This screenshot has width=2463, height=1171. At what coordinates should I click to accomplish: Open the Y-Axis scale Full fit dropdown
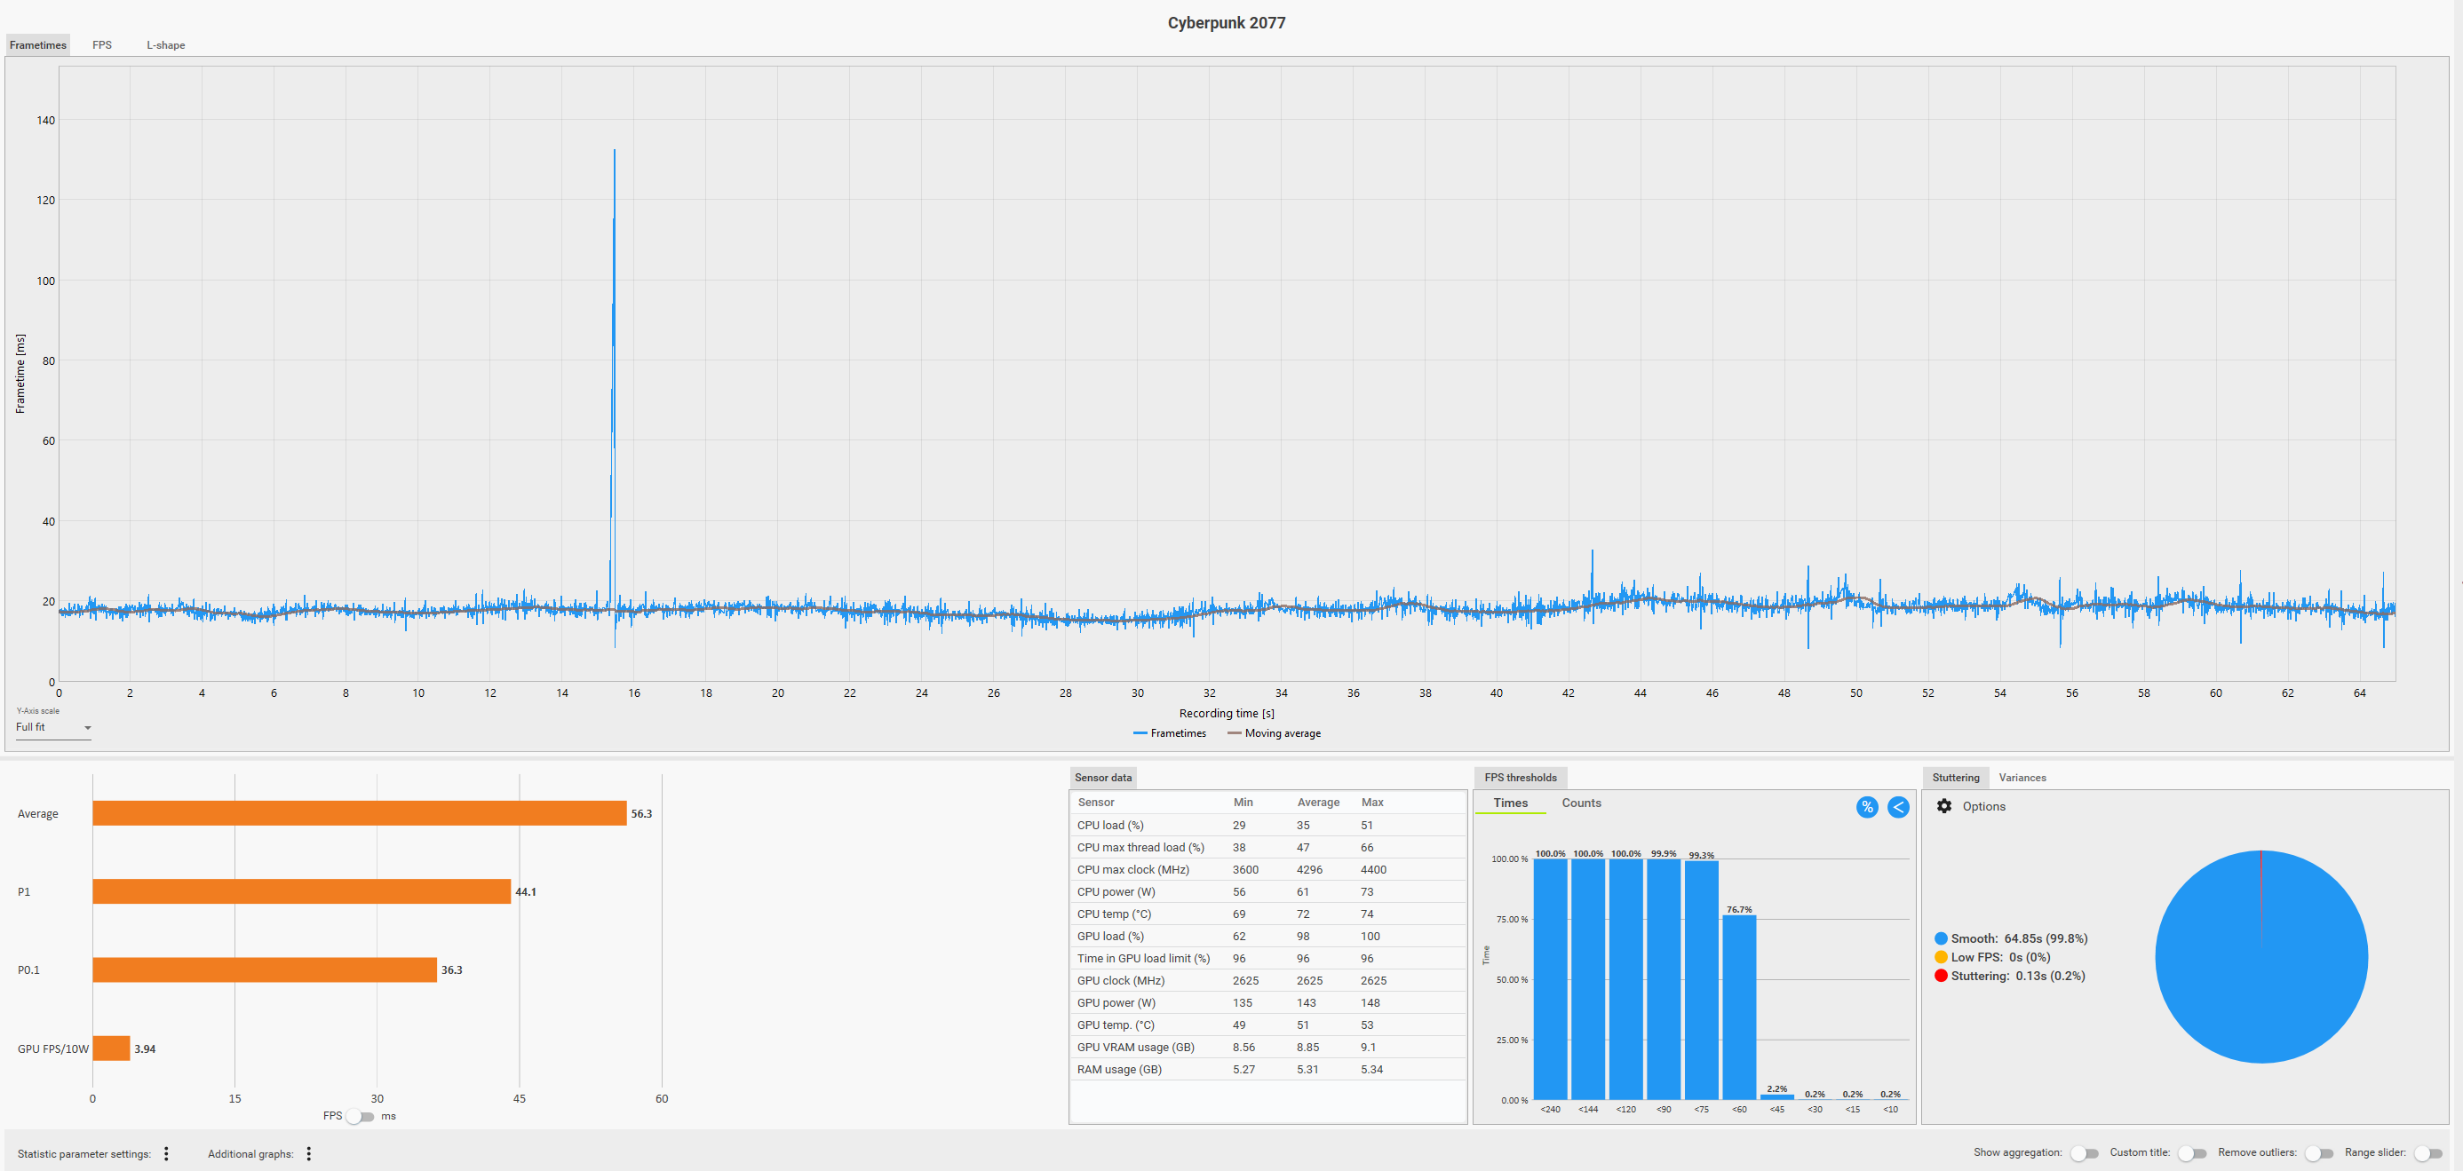[x=53, y=727]
